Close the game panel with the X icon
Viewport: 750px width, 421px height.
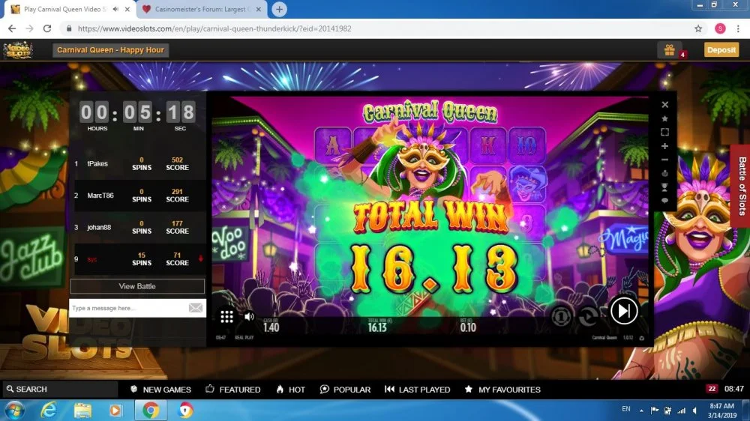[x=664, y=105]
